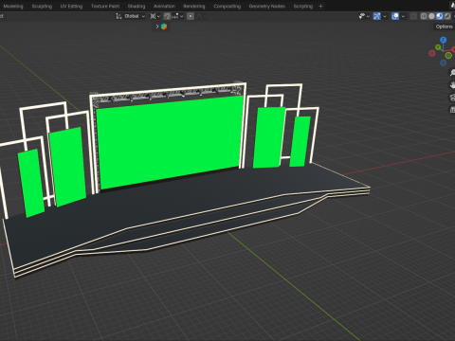Switch to the UV Editing workspace
This screenshot has height=341, width=455.
click(71, 7)
